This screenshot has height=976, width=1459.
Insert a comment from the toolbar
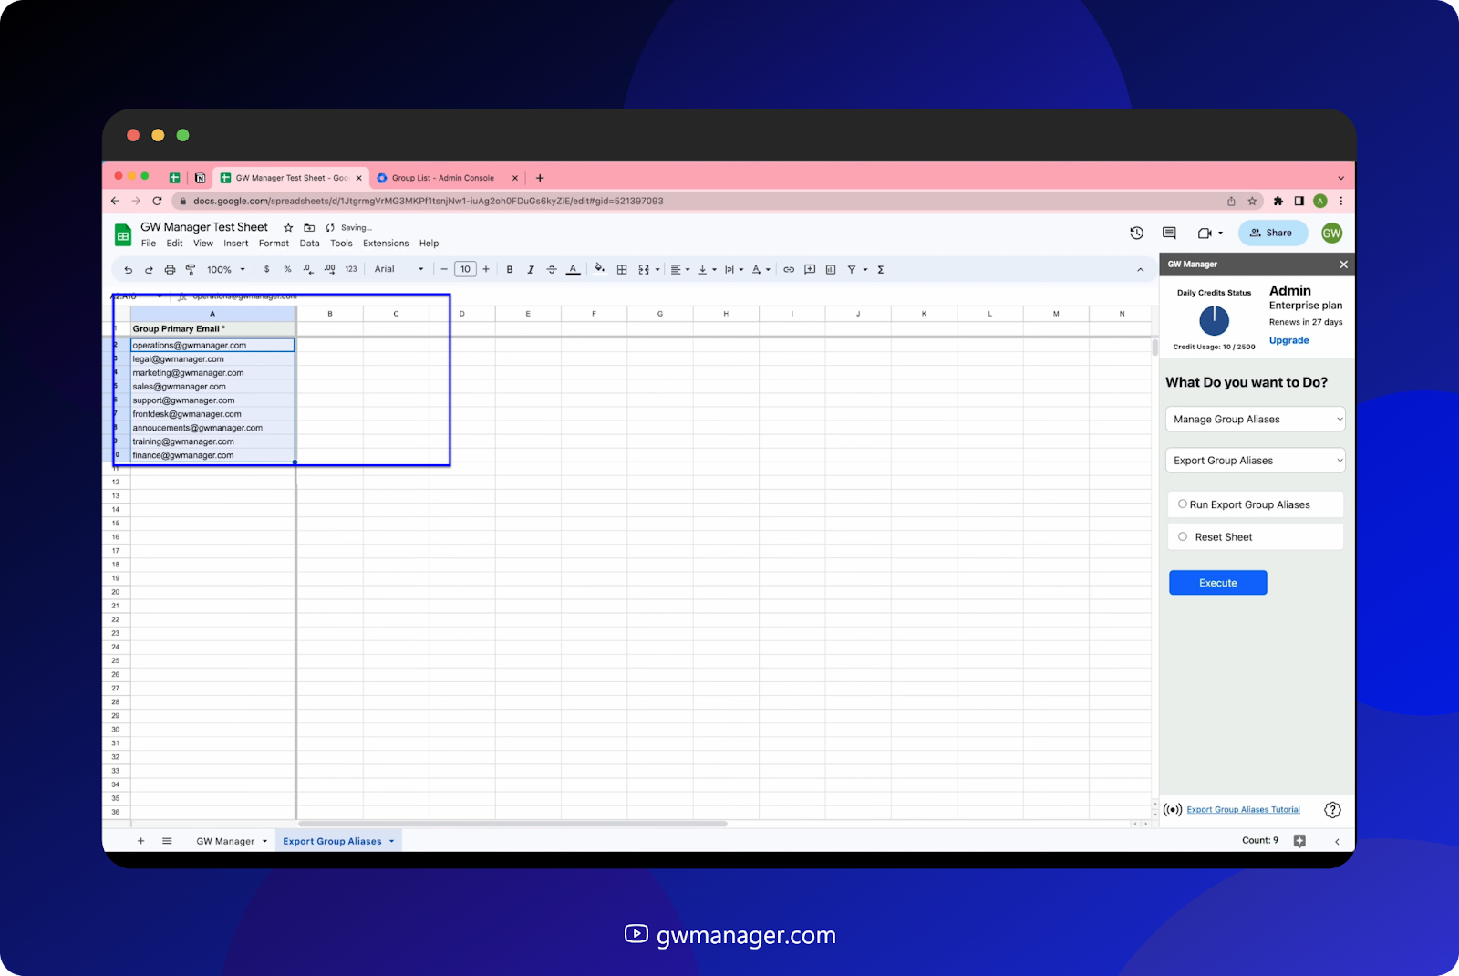point(810,270)
